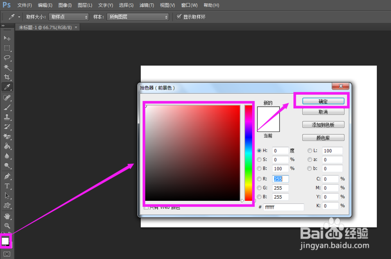Pick the Horizontal Type tool
391x259 pixels.
point(6,186)
